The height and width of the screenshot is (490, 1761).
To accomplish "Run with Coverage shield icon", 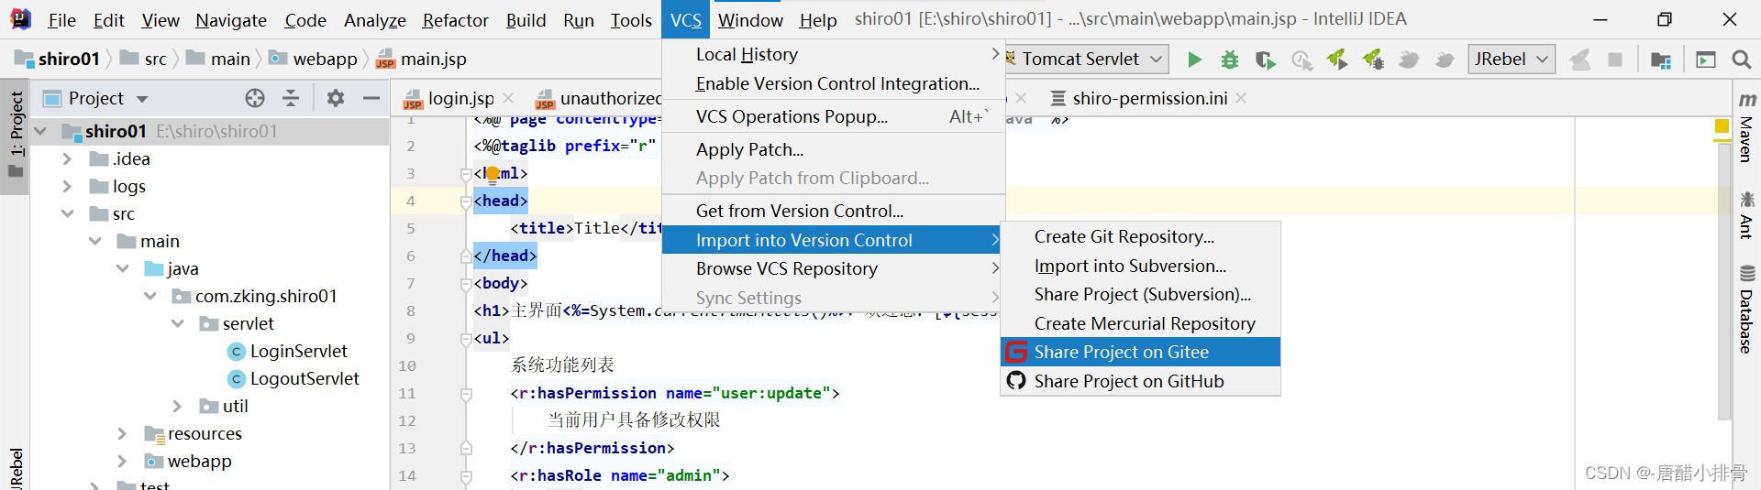I will [1266, 60].
